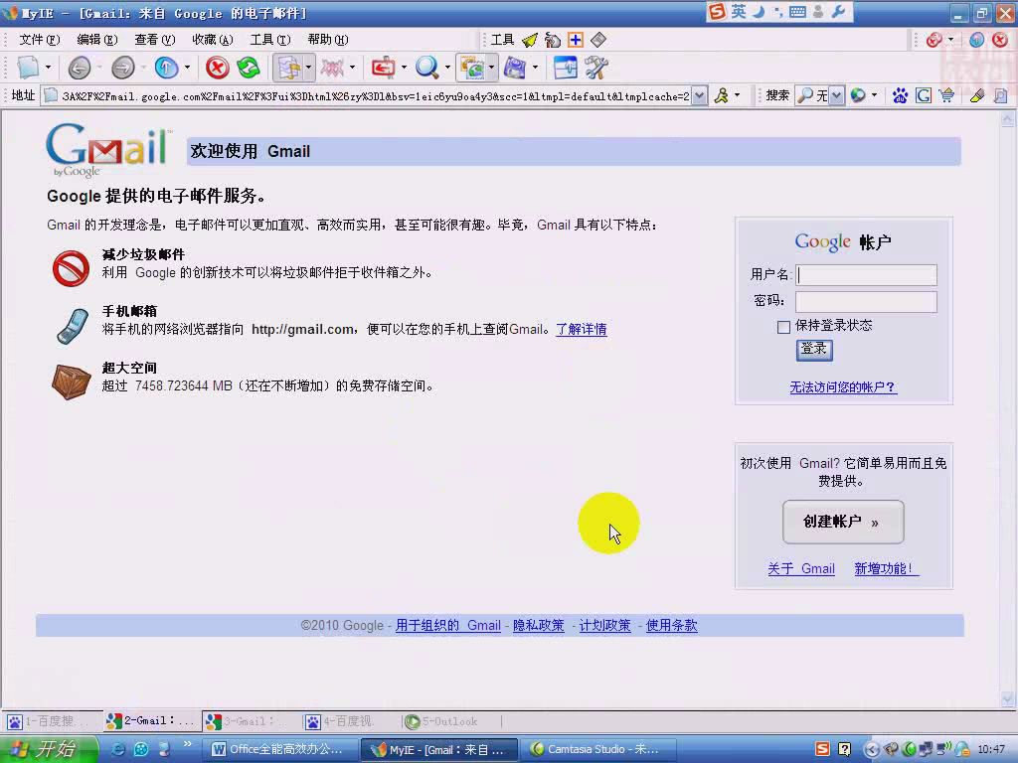1018x763 pixels.
Task: Click the blank new page toolbar icon
Action: (x=28, y=68)
